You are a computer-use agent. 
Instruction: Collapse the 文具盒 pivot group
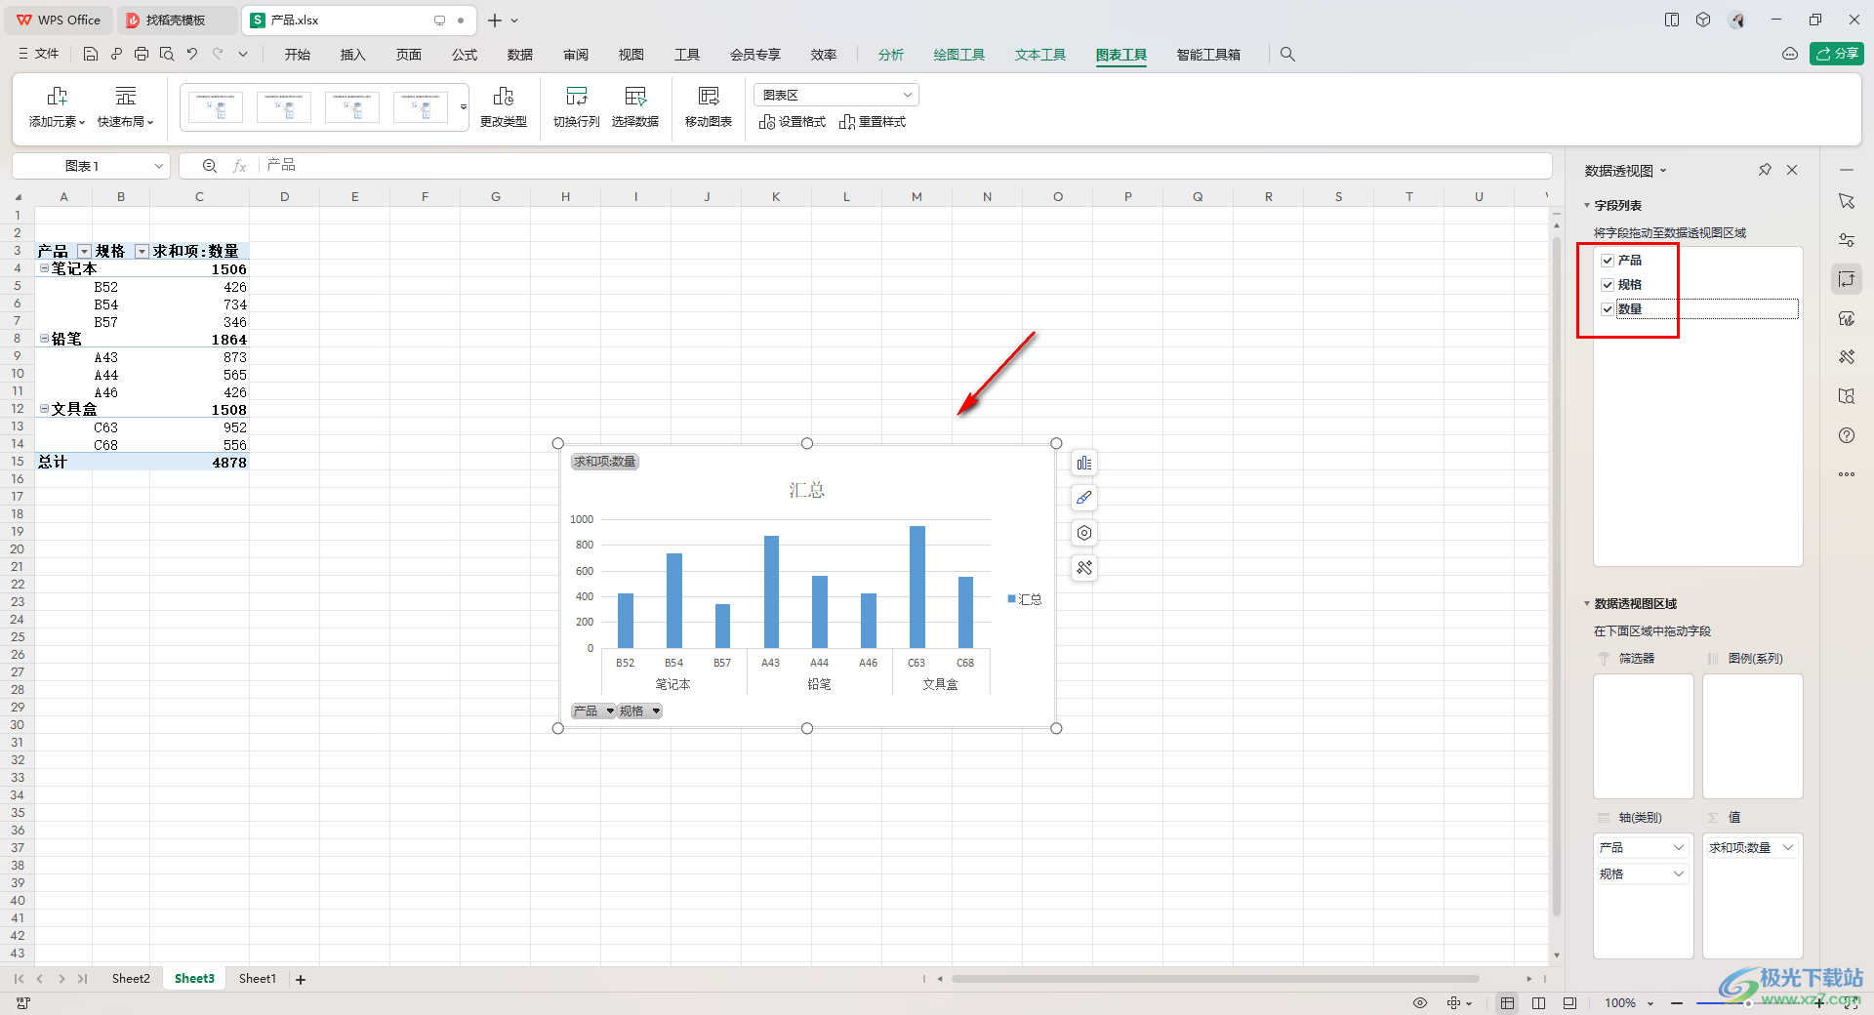[44, 409]
